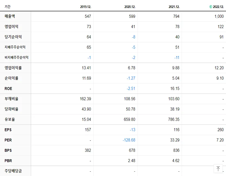Click the PBR row label

click(8, 161)
